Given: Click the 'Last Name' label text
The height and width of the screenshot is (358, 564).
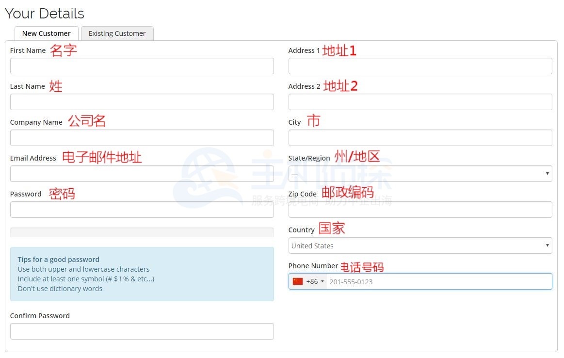Looking at the screenshot, I should pyautogui.click(x=28, y=86).
